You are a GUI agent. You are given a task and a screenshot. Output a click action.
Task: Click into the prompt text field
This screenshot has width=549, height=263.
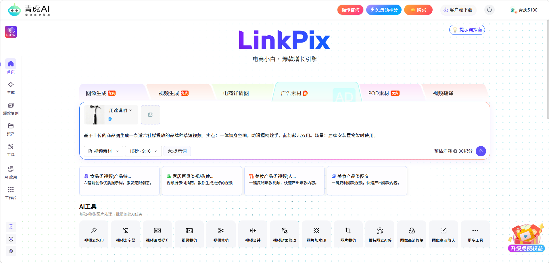tap(285, 135)
